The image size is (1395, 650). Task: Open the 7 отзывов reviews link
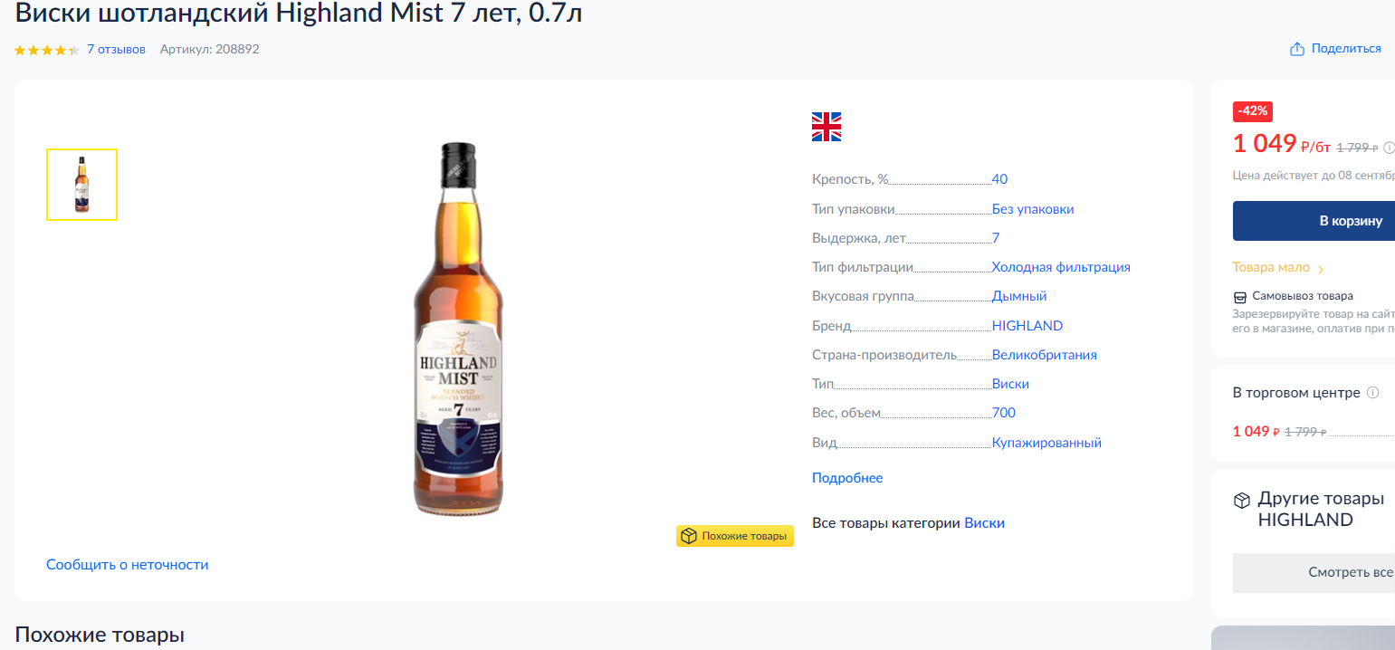(x=116, y=49)
